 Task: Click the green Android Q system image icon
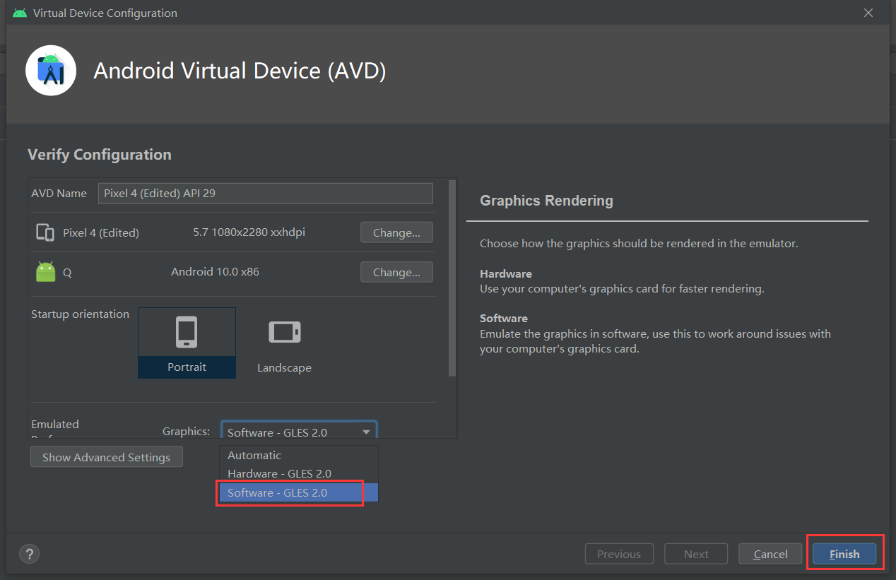tap(45, 272)
